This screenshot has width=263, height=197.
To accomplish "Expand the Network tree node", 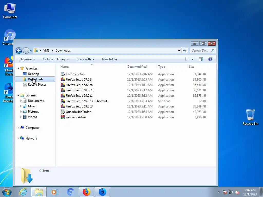I will pos(18,138).
